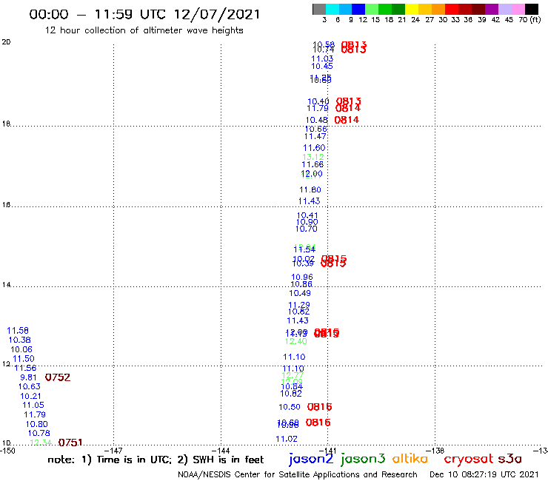Click the 'Dec 10 08:27:19 UTC 2021' timestamp
The height and width of the screenshot is (481, 548).
pyautogui.click(x=484, y=474)
